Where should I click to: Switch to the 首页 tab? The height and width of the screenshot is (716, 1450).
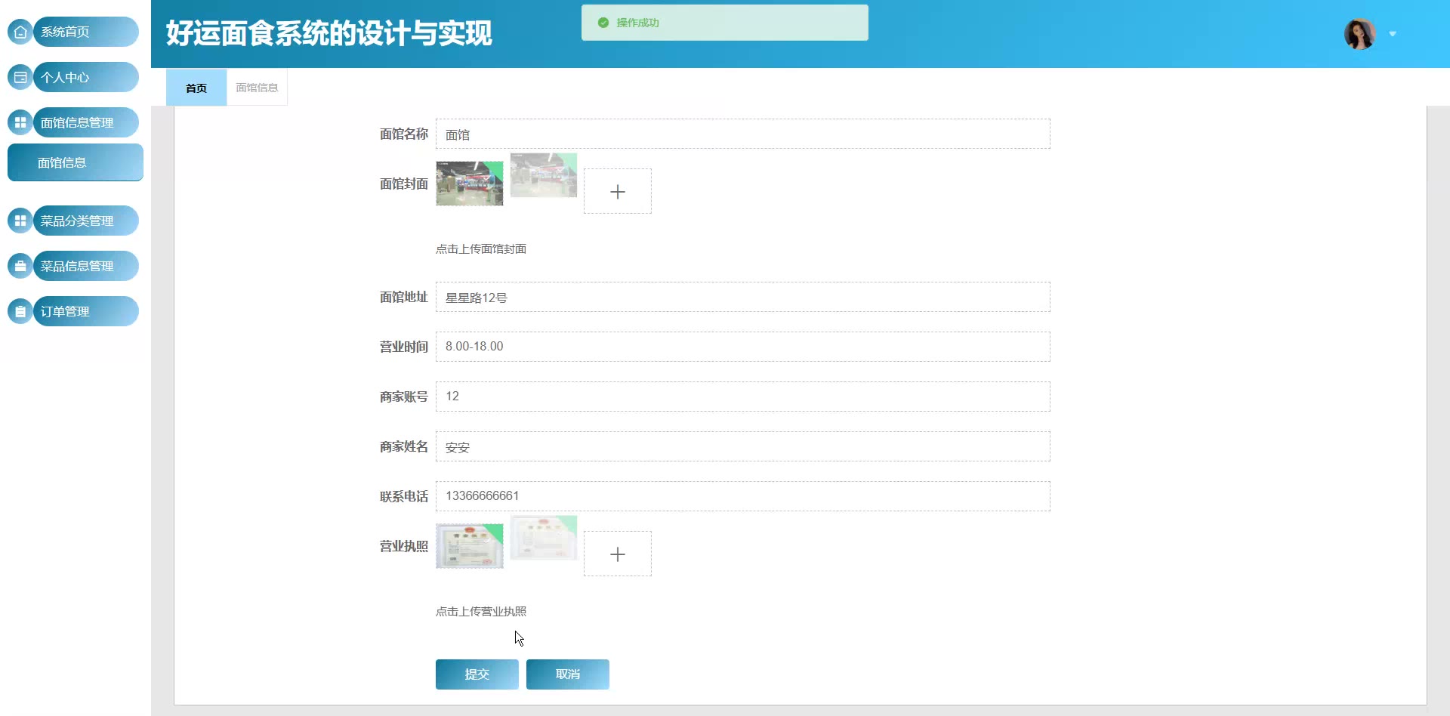(x=196, y=88)
